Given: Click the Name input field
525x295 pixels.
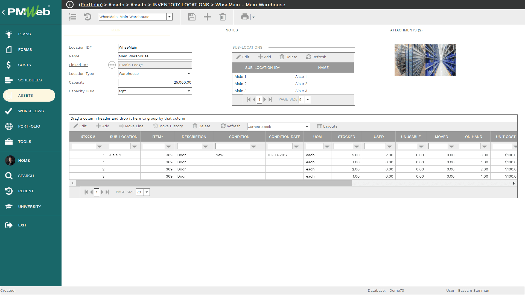Looking at the screenshot, I should (155, 56).
